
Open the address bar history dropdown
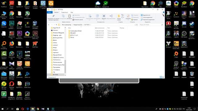135,25
